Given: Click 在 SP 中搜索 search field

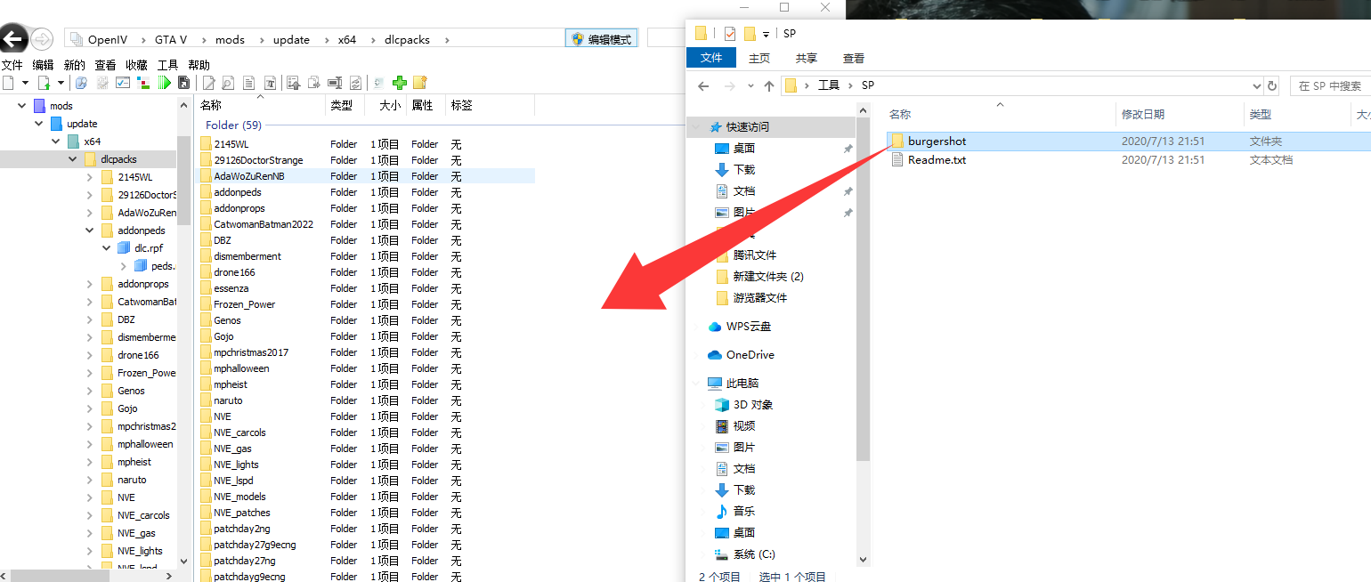Looking at the screenshot, I should (1330, 85).
